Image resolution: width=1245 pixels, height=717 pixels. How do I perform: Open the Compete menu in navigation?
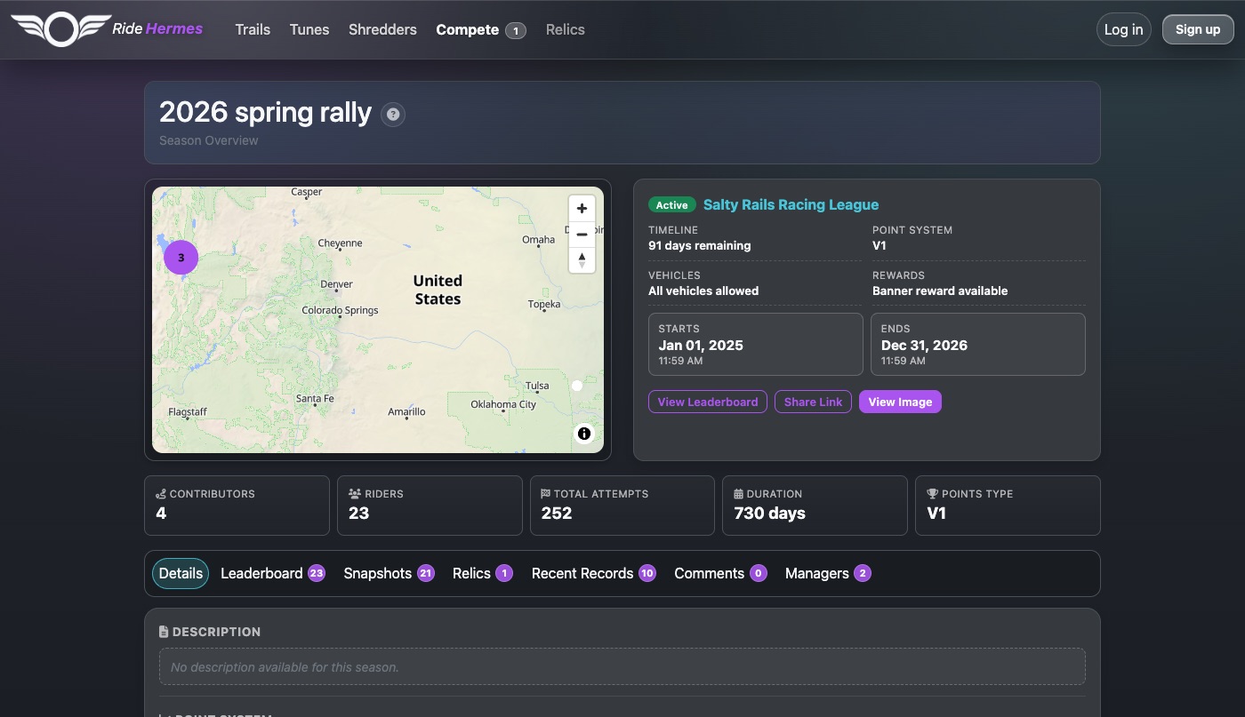pyautogui.click(x=480, y=29)
